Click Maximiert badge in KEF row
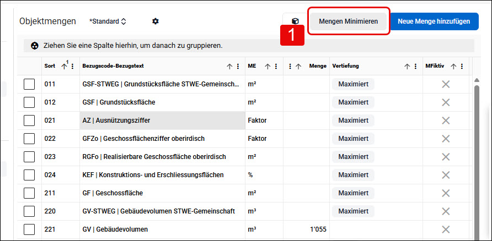This screenshot has width=492, height=241. pos(354,175)
